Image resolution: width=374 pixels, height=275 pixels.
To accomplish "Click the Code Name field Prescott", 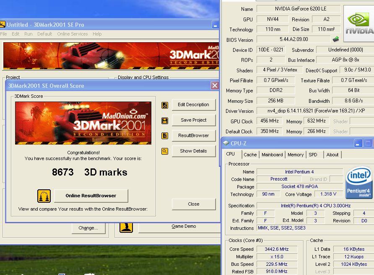I will click(279, 179).
